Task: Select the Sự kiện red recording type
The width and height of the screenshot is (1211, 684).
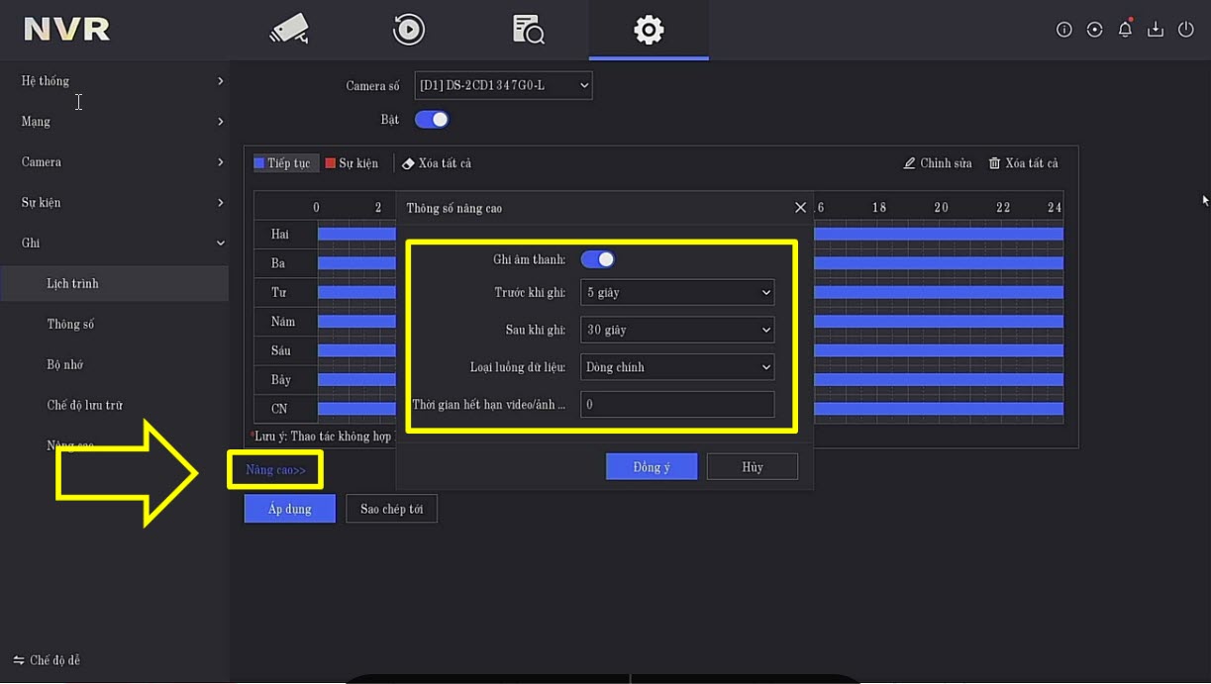Action: [x=352, y=163]
